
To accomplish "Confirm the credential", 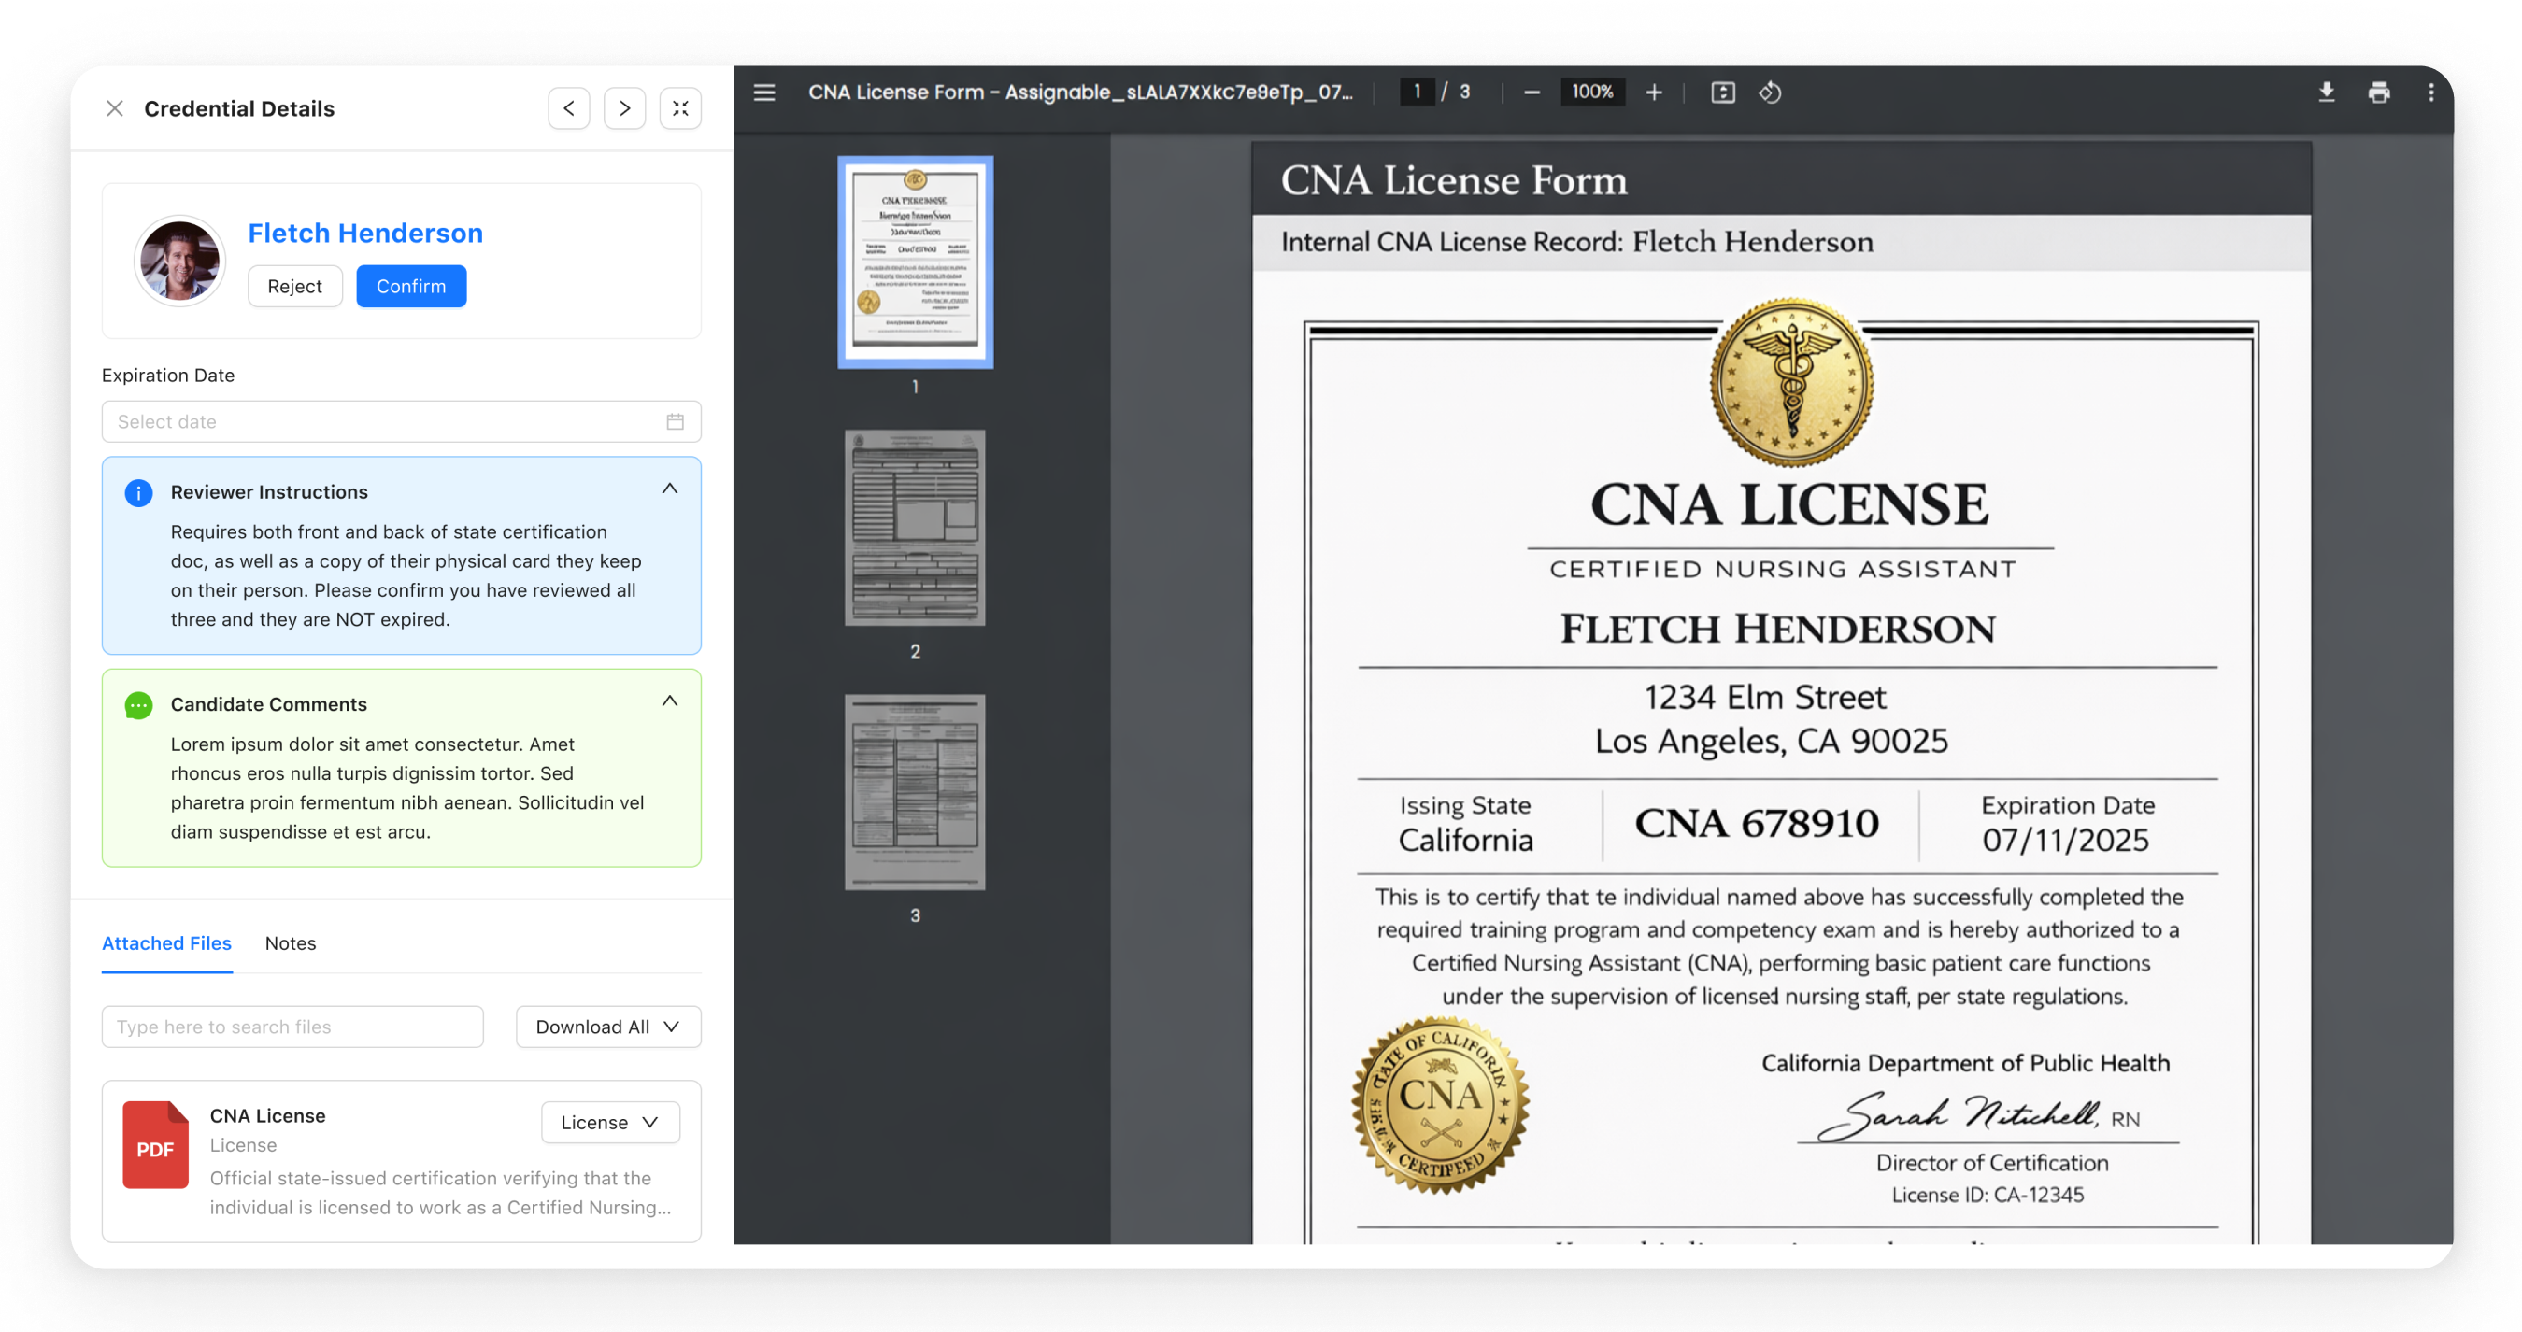I will pos(411,287).
